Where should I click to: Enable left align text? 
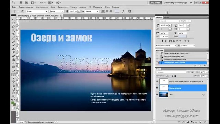tap(103, 11)
